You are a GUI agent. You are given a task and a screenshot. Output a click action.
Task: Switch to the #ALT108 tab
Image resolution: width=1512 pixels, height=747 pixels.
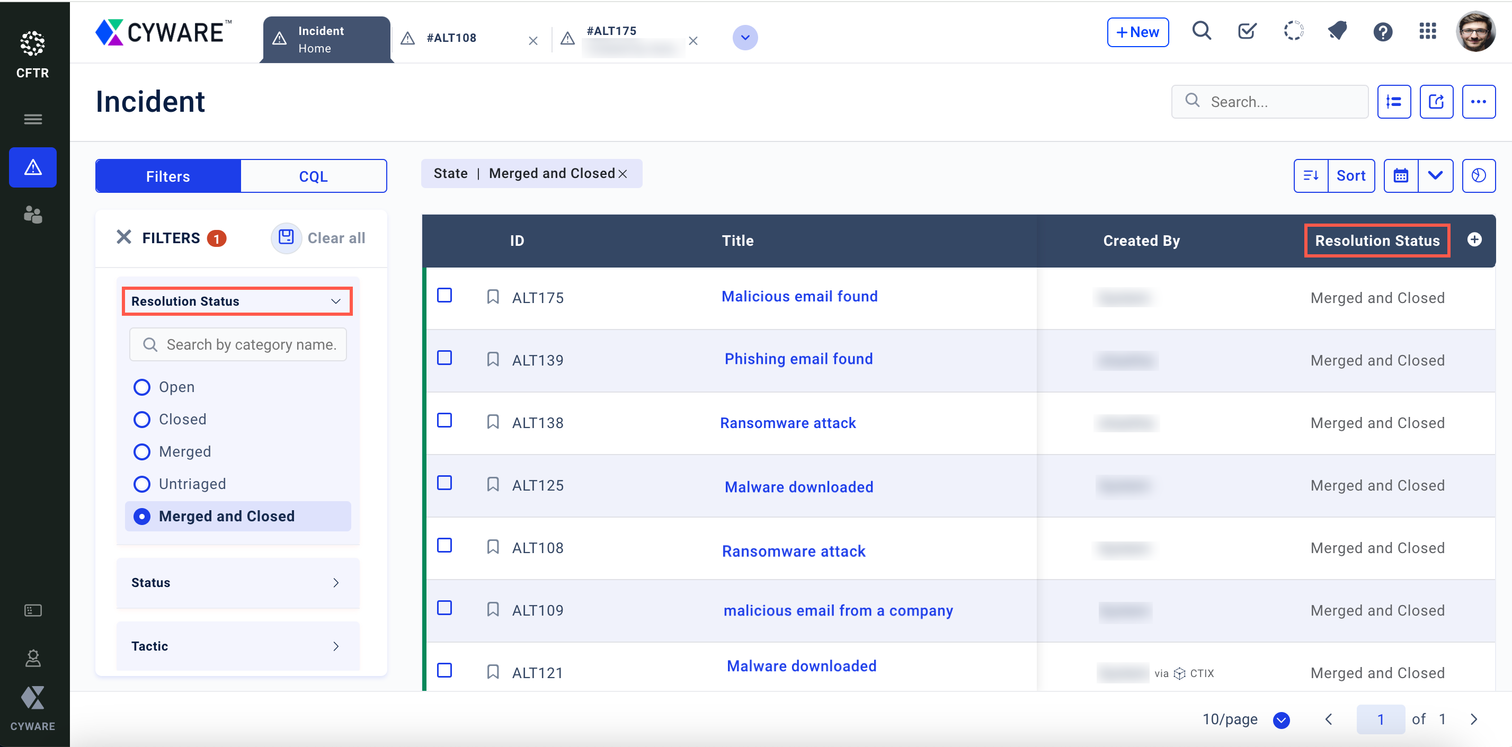pos(452,38)
